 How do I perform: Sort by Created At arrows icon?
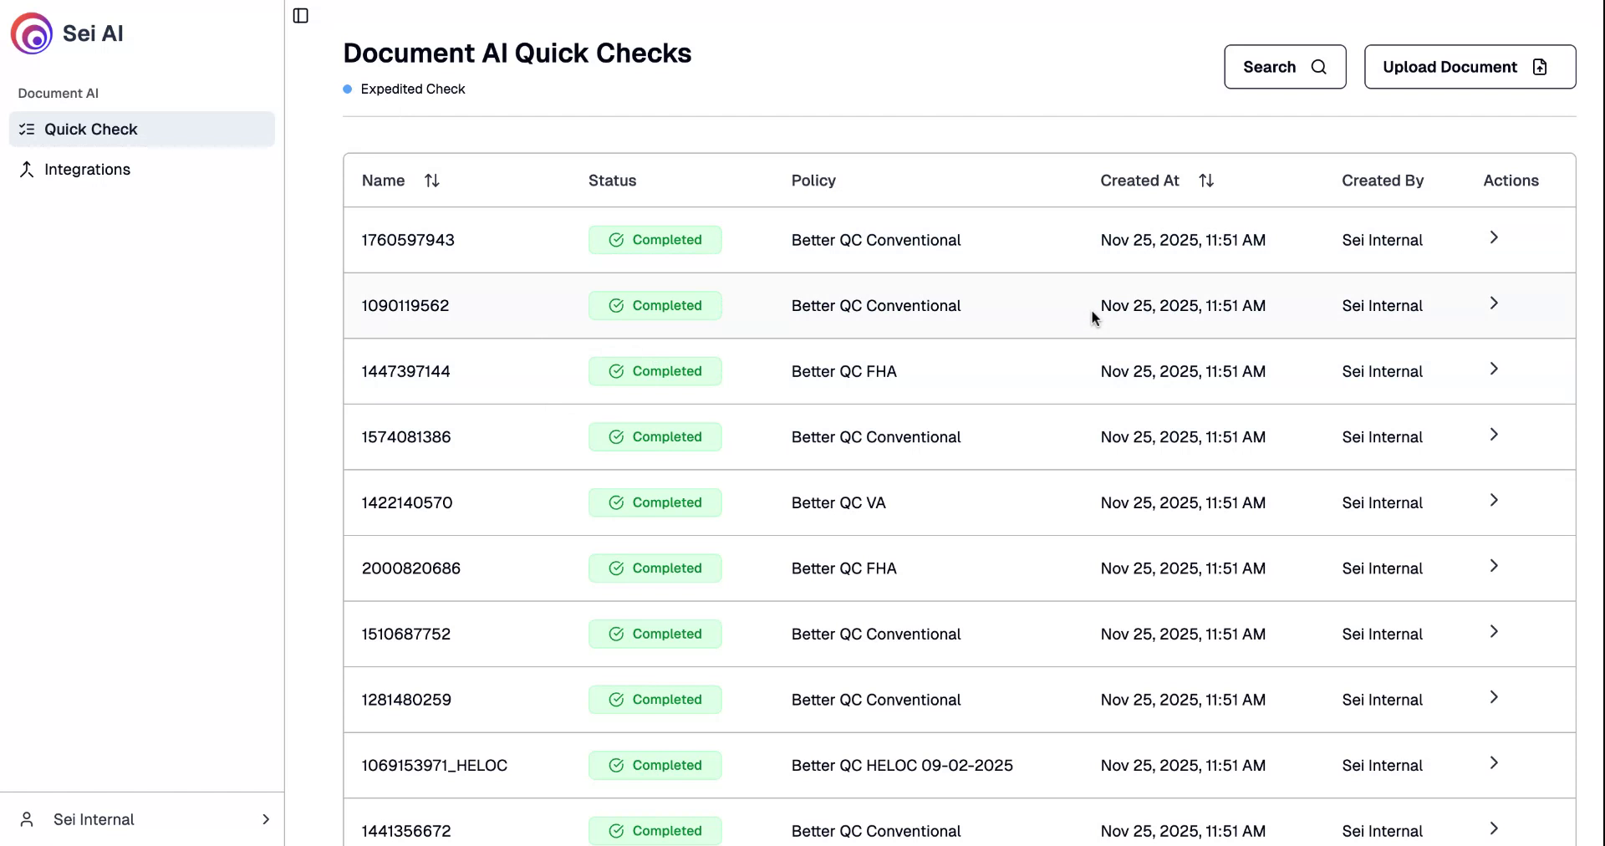[x=1205, y=181]
